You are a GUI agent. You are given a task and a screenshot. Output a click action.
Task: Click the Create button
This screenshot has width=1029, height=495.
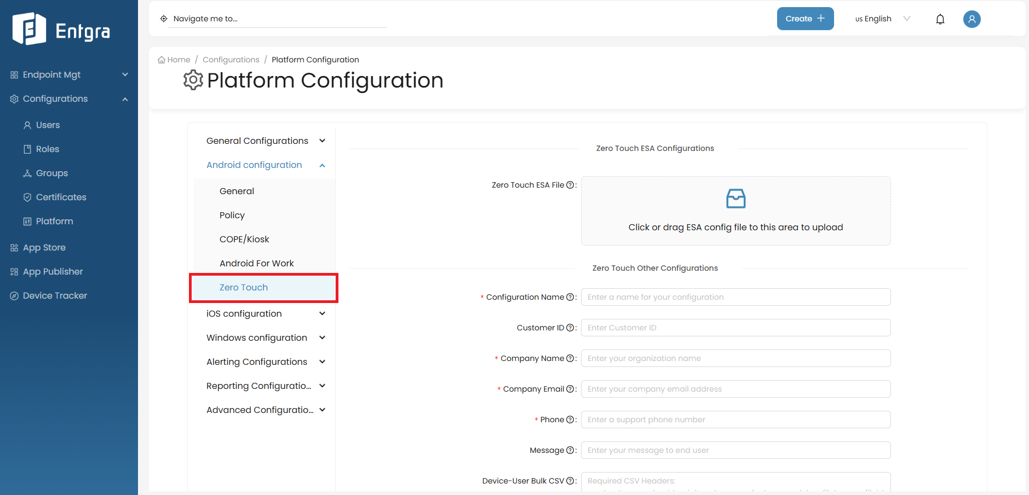coord(805,19)
